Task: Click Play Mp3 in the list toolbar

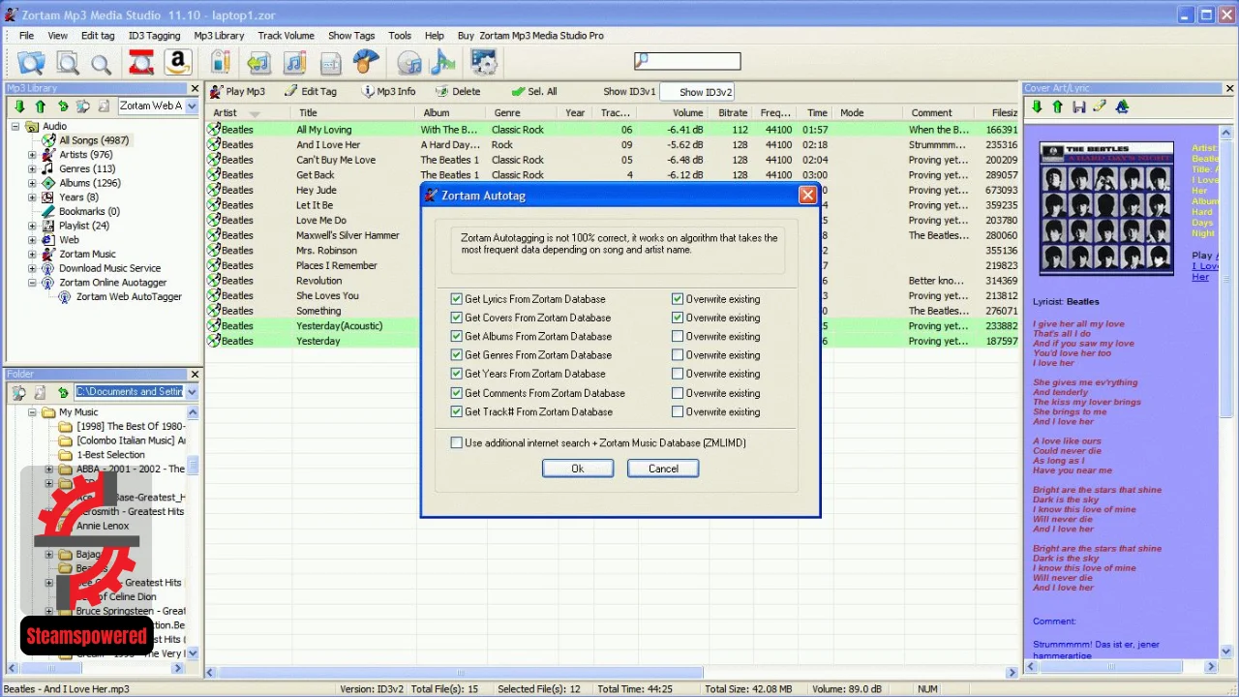Action: [x=237, y=91]
